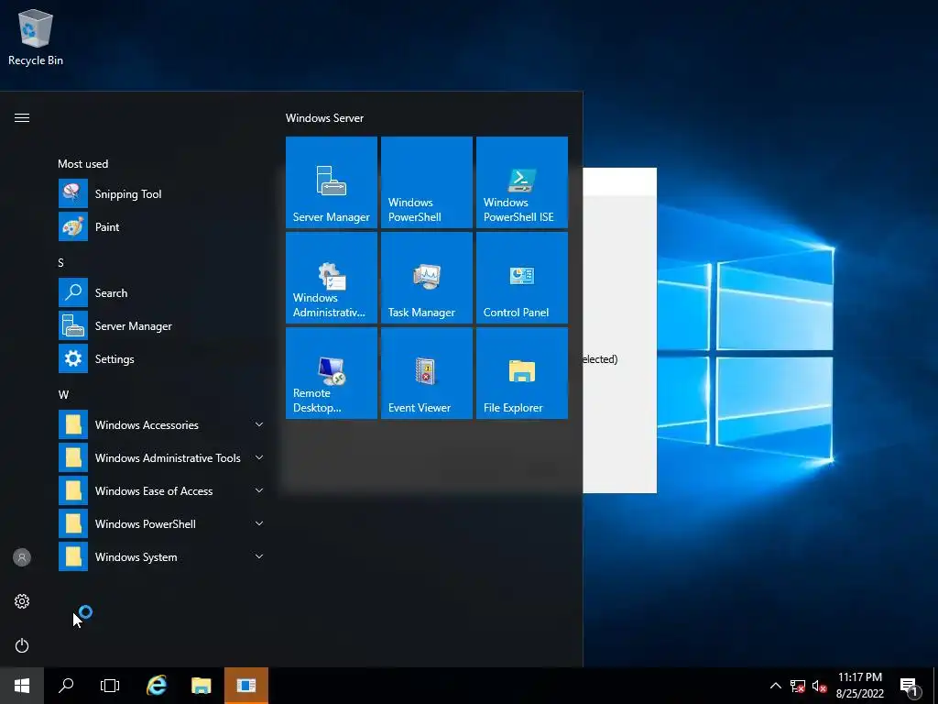Open the File Explorer tile
Viewport: 938px width, 704px height.
point(521,373)
